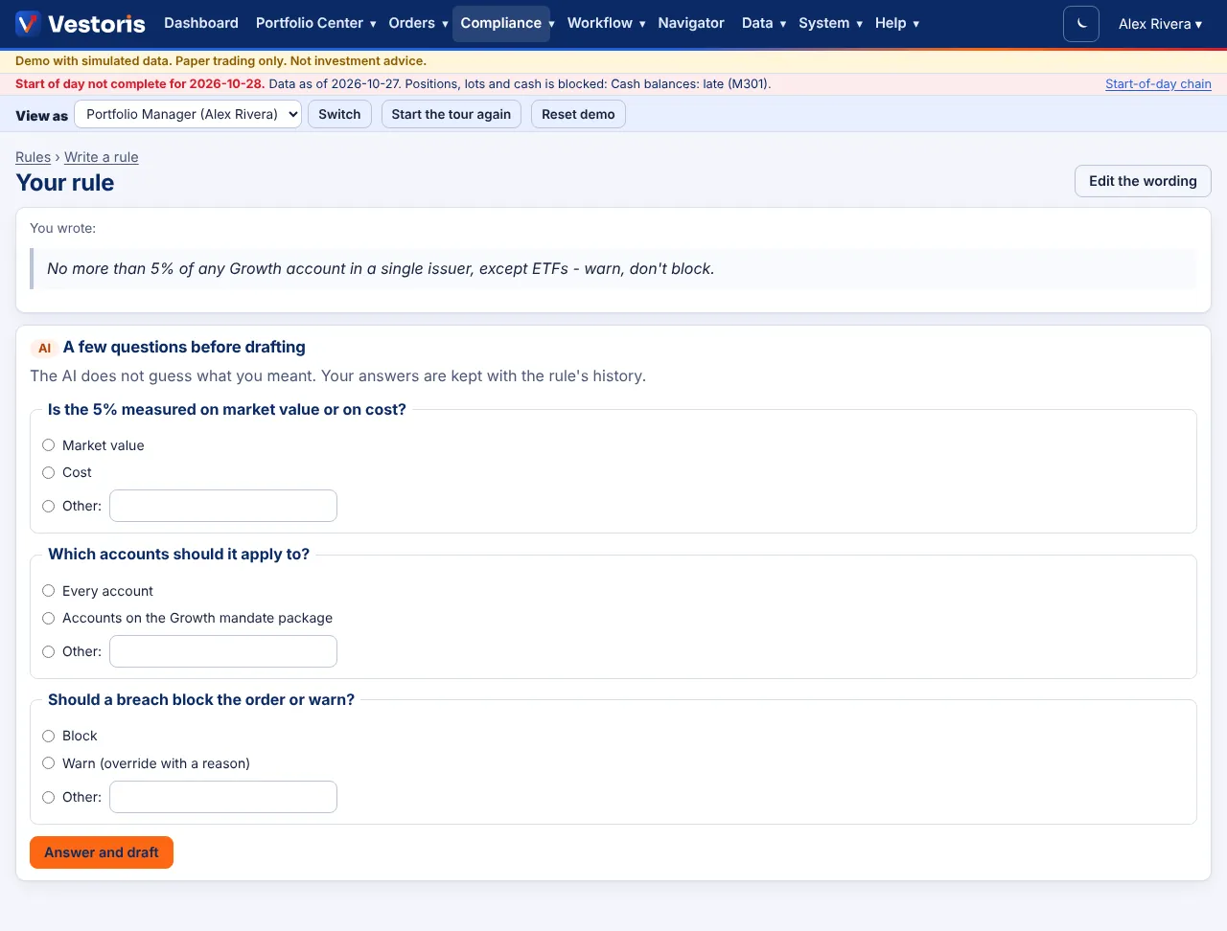Submit with Answer and draft
The image size is (1227, 931).
[x=102, y=852]
